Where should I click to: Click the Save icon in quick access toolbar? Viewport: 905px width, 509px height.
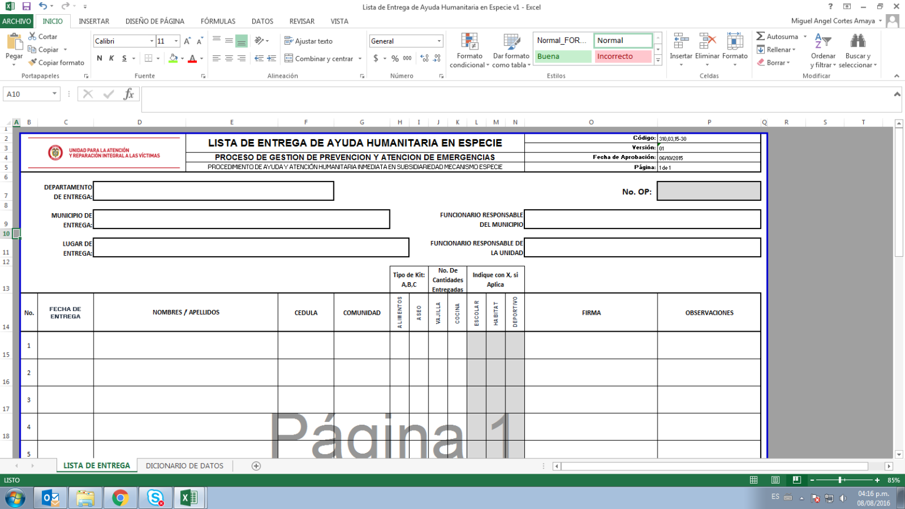tap(27, 6)
